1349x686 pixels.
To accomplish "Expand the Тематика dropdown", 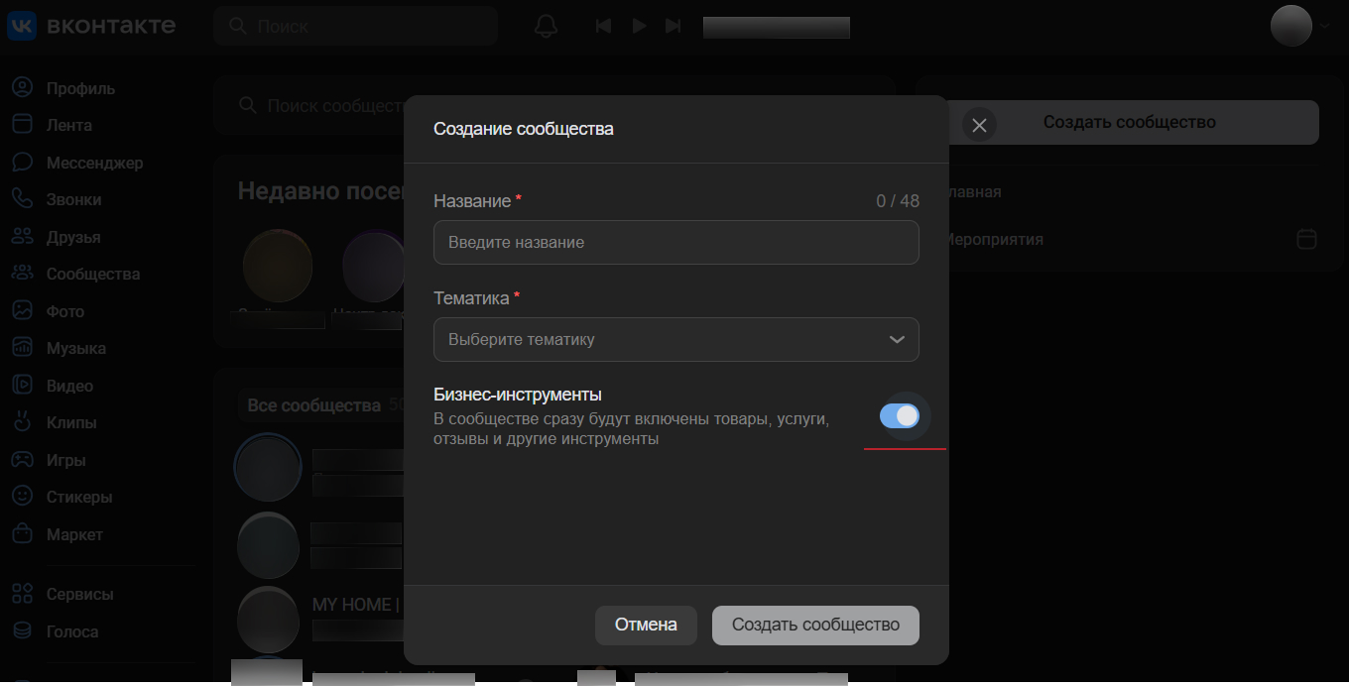I will click(x=675, y=339).
